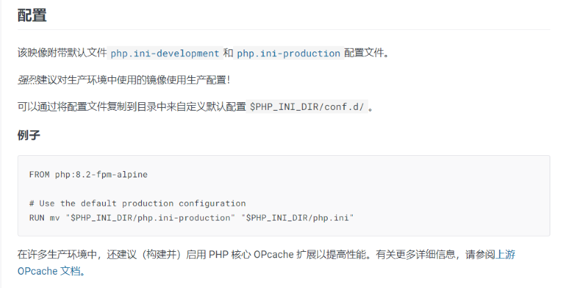The width and height of the screenshot is (567, 288).
Task: Click the "$PHP_INI_DIR/php.ini" destination string in code
Action: (x=298, y=218)
